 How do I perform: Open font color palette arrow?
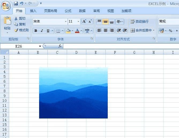[81, 31]
